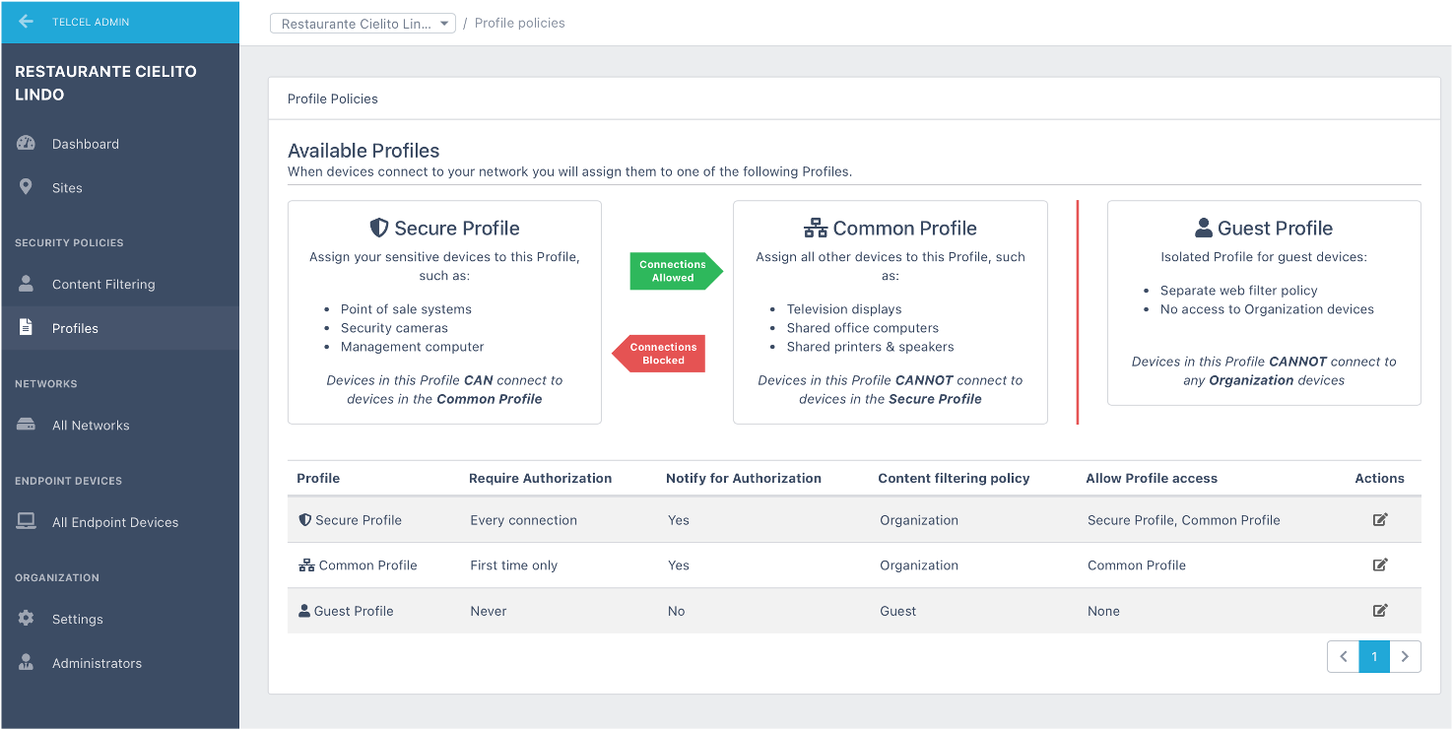The width and height of the screenshot is (1453, 730).
Task: Click the shield icon in Secure Profile card
Action: tap(379, 228)
